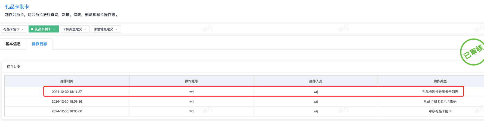The image size is (484, 140).
Task: Close the 保管地点定义 tab
Action: (x=116, y=29)
